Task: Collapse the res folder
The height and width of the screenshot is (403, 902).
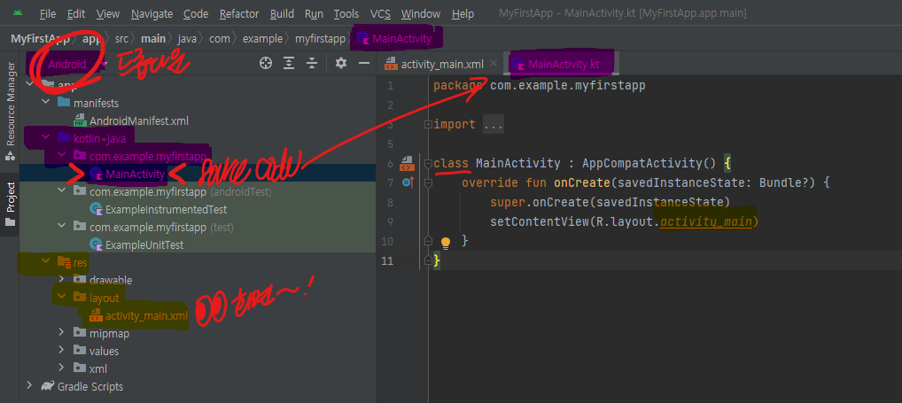Action: point(45,262)
